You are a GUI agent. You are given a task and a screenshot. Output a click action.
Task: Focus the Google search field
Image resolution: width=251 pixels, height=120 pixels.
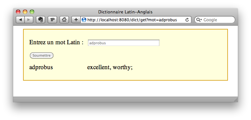tap(215, 20)
